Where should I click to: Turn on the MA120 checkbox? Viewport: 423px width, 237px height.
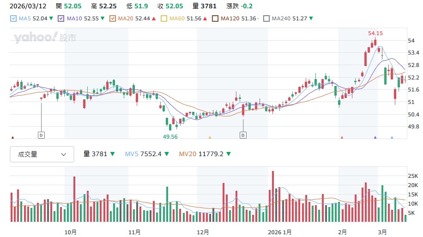click(215, 18)
